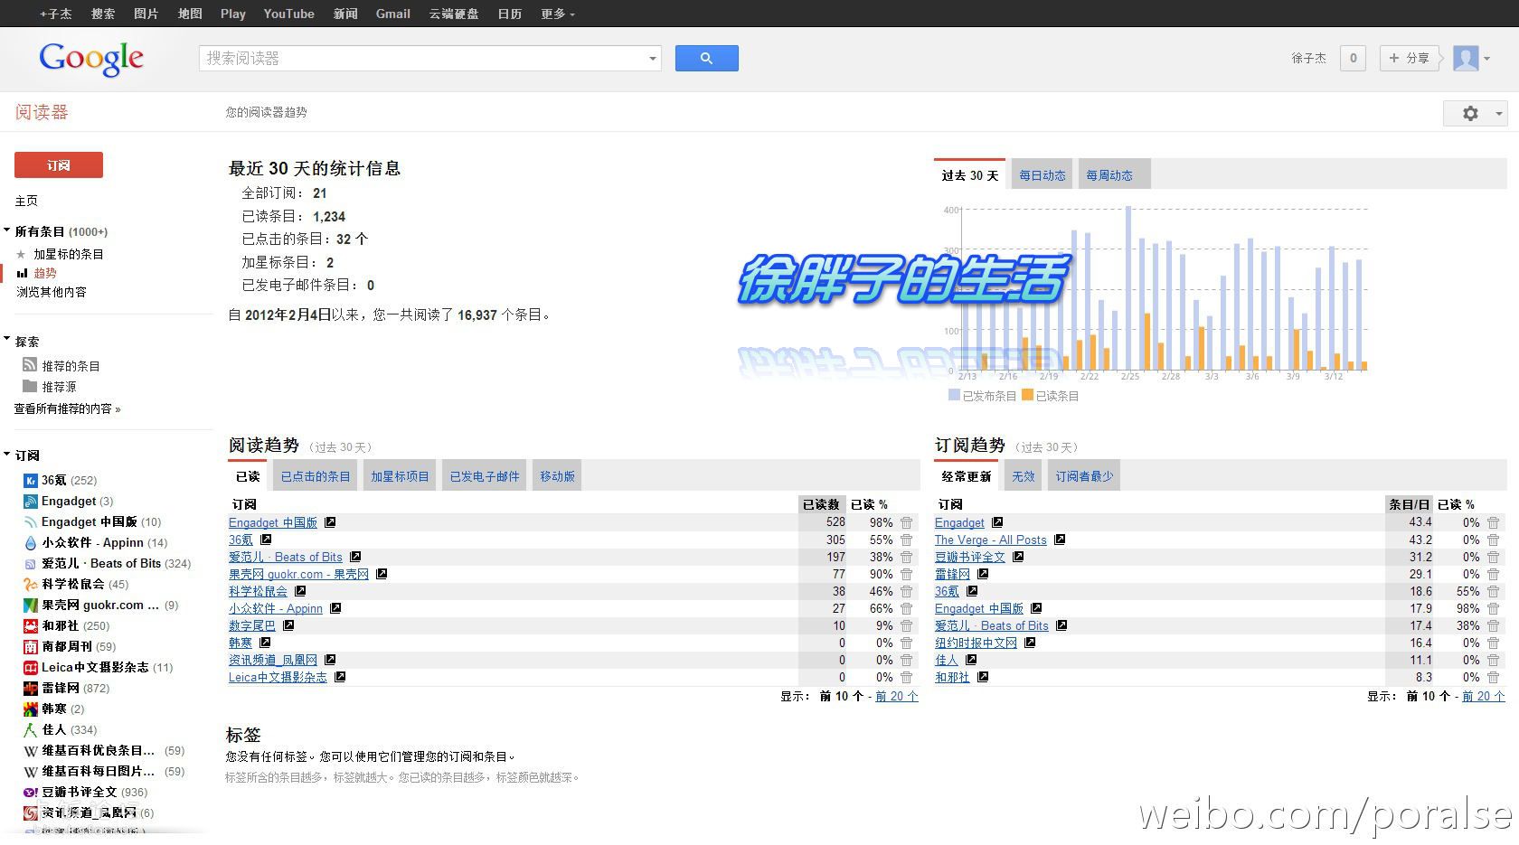The width and height of the screenshot is (1519, 845).
Task: Click the 趋势 bar chart icon
Action: (23, 273)
